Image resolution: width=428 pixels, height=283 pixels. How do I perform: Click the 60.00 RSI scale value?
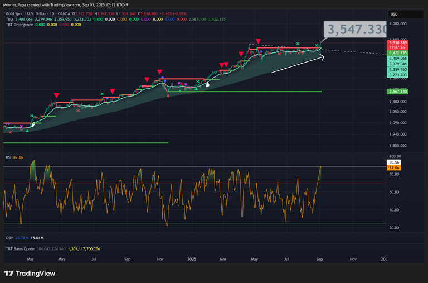click(394, 192)
